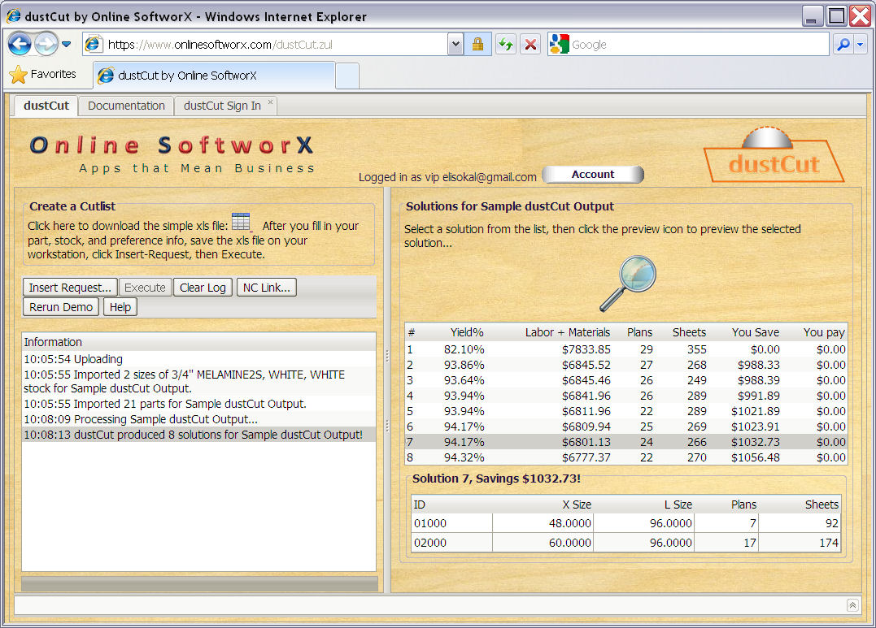Click the You pay column header
Image resolution: width=876 pixels, height=628 pixels.
point(823,333)
